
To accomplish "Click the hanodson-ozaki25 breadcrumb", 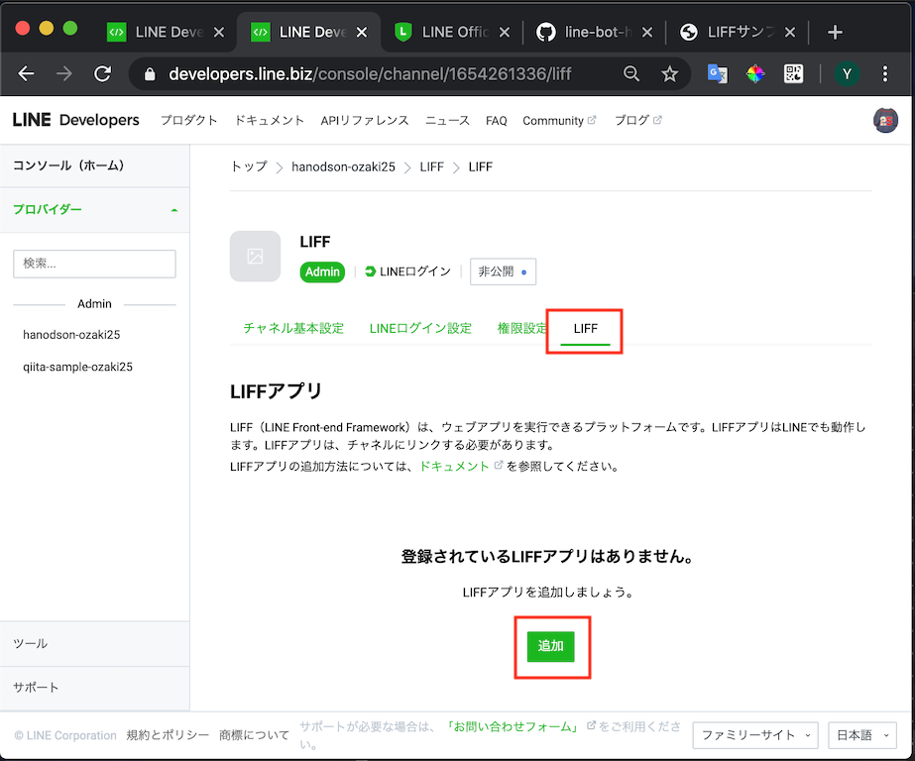I will tap(343, 166).
